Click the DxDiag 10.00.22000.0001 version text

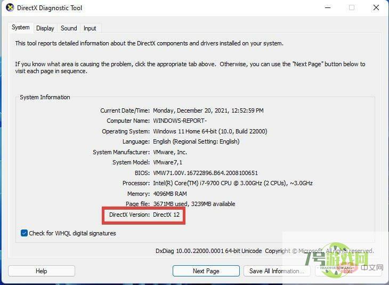tap(209, 251)
